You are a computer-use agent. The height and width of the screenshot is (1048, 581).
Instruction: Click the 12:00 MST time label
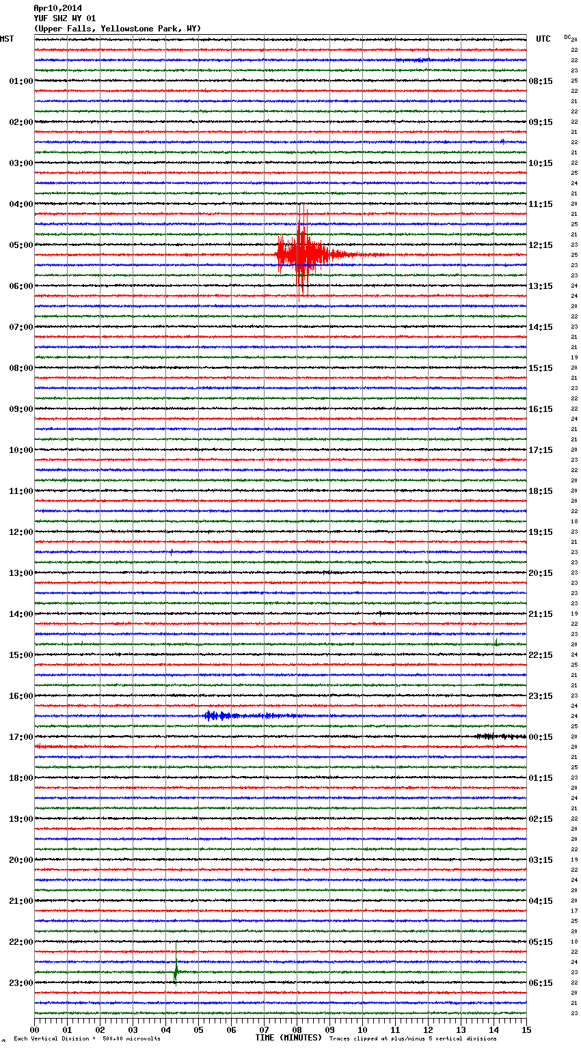click(x=21, y=532)
